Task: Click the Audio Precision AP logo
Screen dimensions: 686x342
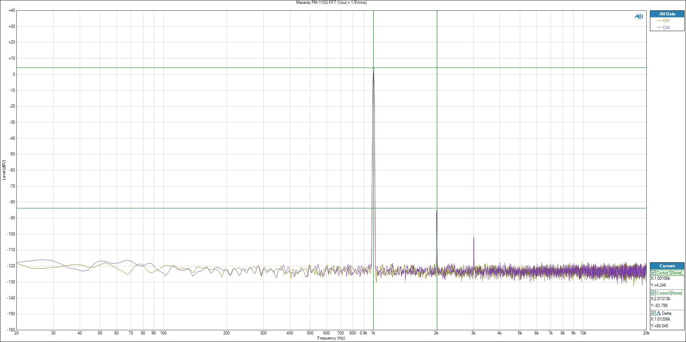Action: tap(638, 16)
